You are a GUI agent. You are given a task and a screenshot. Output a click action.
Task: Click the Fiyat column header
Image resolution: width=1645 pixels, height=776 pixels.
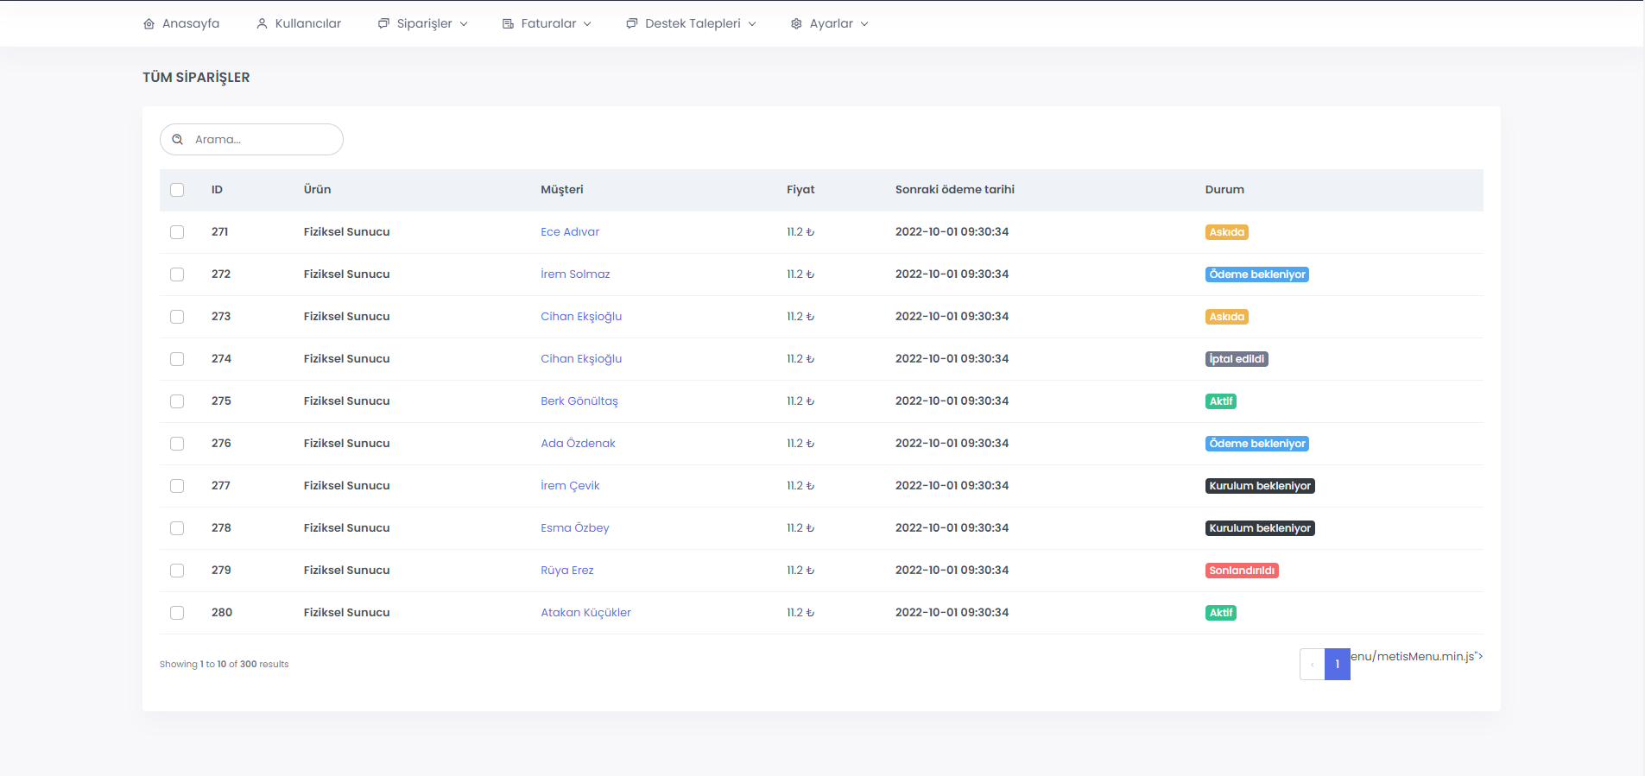(x=800, y=190)
